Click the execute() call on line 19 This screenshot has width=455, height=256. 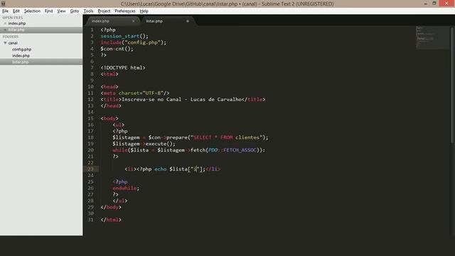[x=160, y=144]
